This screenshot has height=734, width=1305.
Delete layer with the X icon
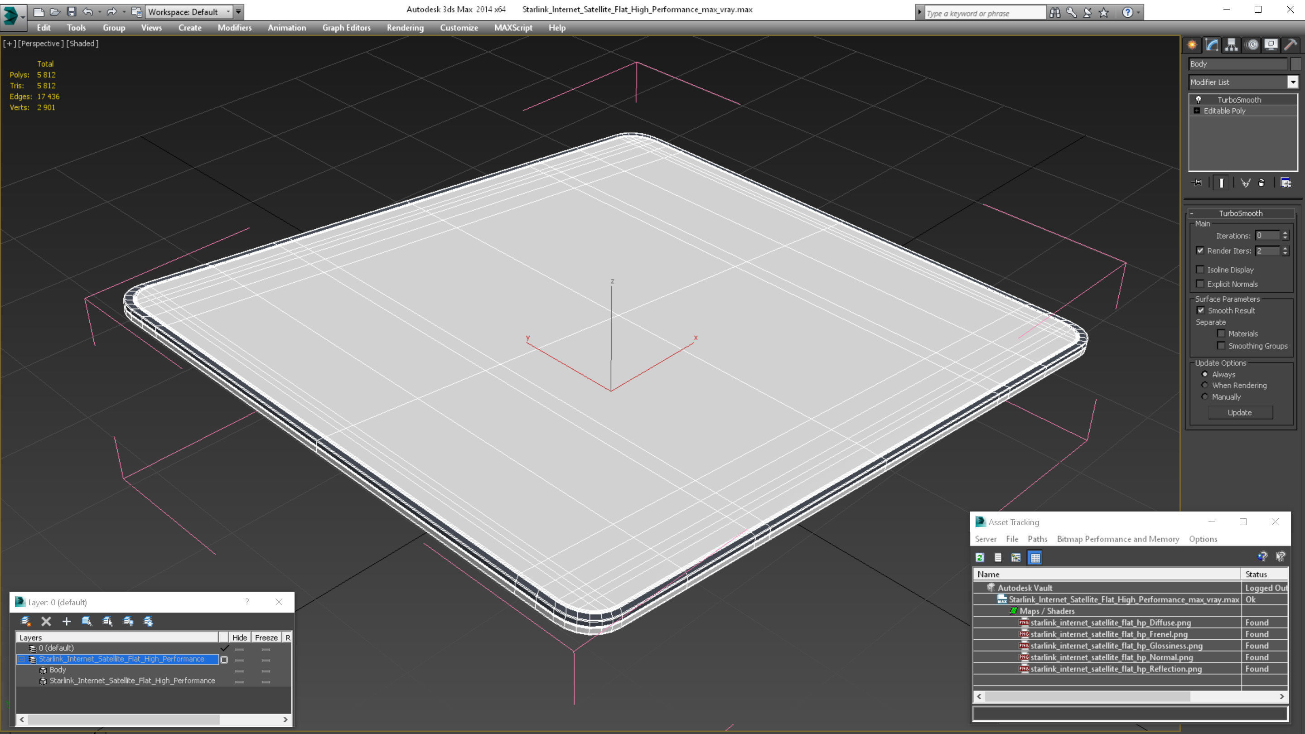46,621
